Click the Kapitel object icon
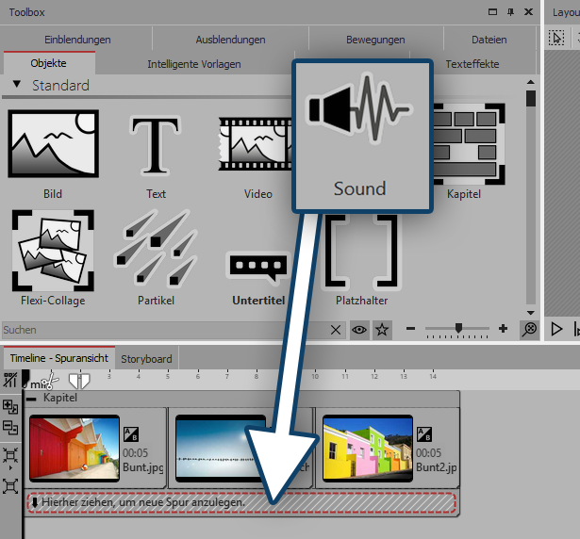 point(463,144)
